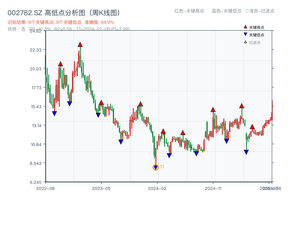This screenshot has height=227, width=302.
Task: Click the chart title 002782.SZ 高低点分析图
Action: coord(64,13)
